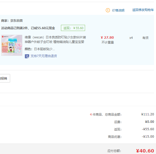This screenshot has width=156, height=154.
Task: Open the 价格说明 price notes
Action: (x=118, y=10)
